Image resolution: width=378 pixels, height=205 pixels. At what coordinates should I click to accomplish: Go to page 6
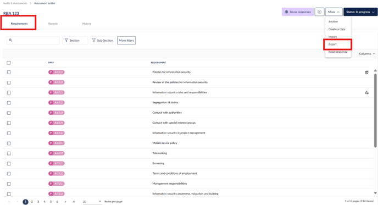57,202
